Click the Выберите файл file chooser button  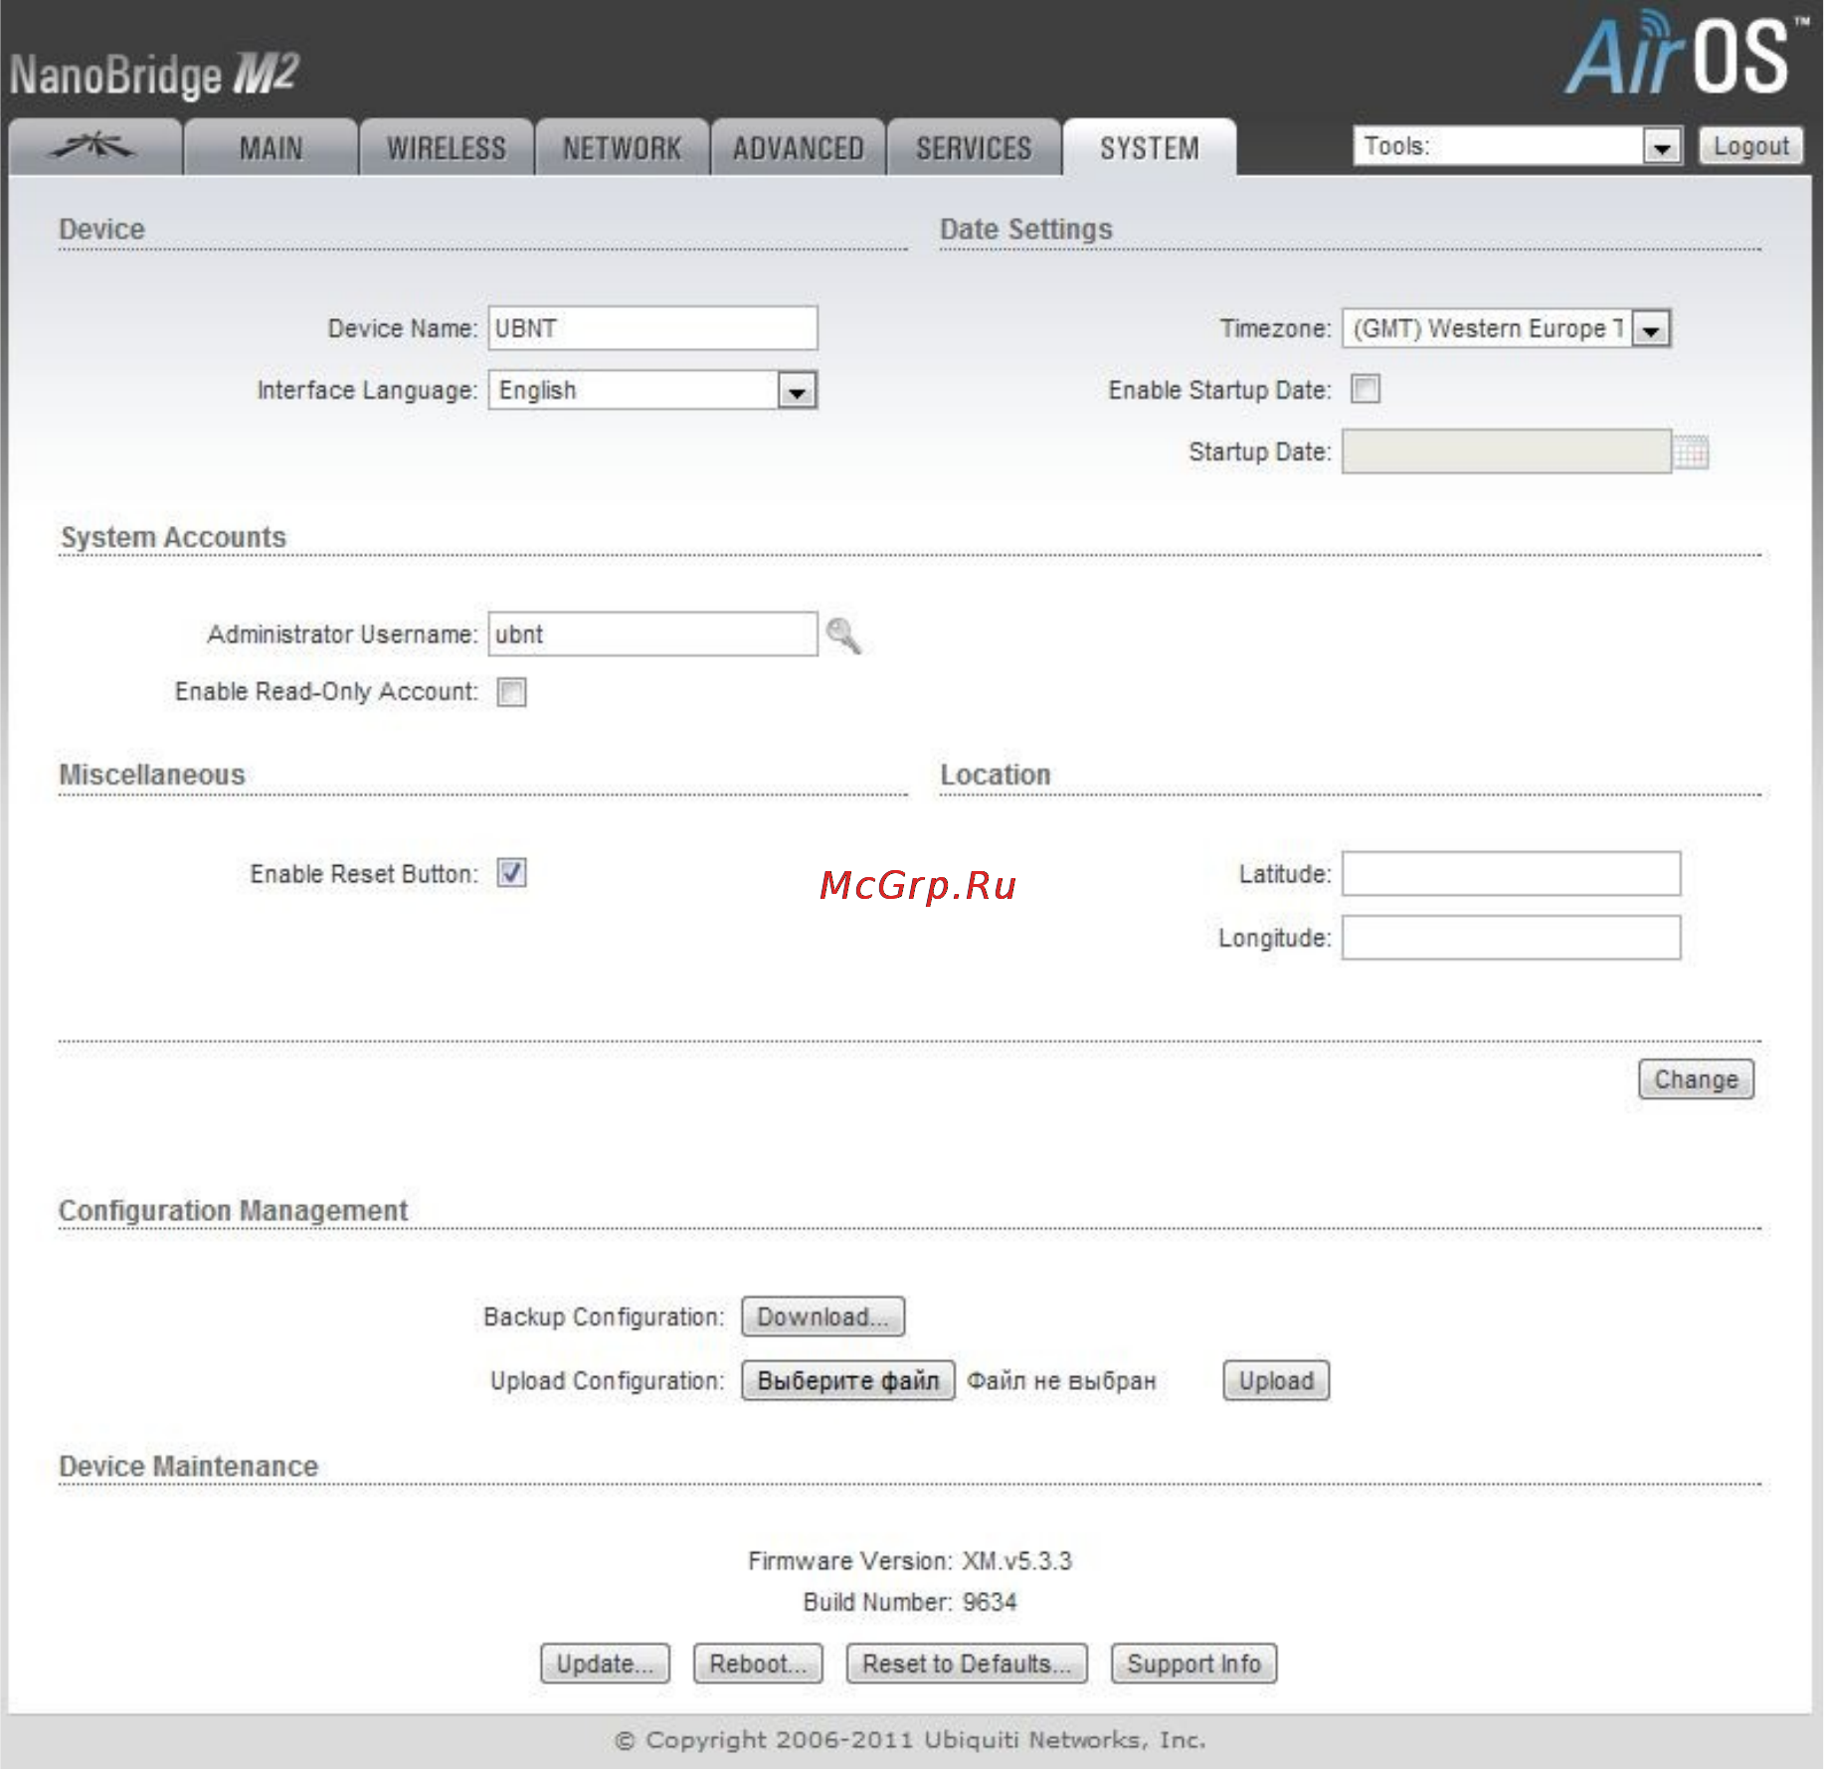(x=848, y=1380)
